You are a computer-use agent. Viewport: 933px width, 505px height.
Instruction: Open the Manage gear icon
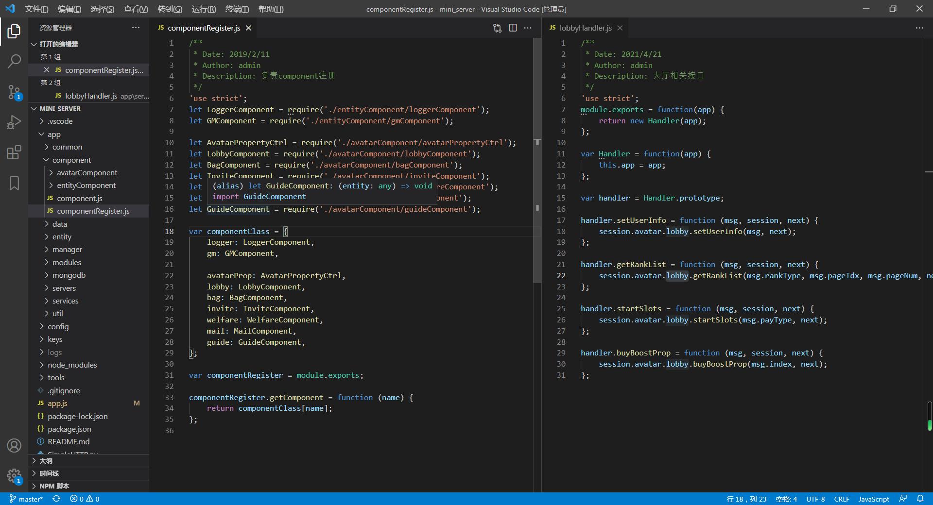point(14,476)
